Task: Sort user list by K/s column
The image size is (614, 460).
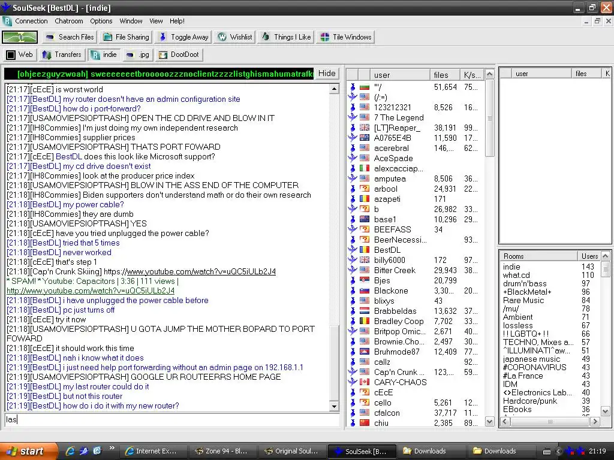Action: click(472, 75)
